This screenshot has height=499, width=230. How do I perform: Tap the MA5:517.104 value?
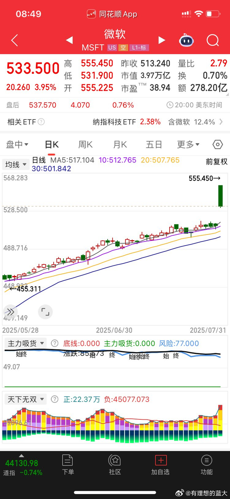tap(72, 160)
